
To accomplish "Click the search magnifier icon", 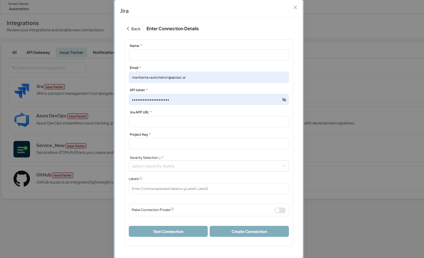I will [13, 68].
